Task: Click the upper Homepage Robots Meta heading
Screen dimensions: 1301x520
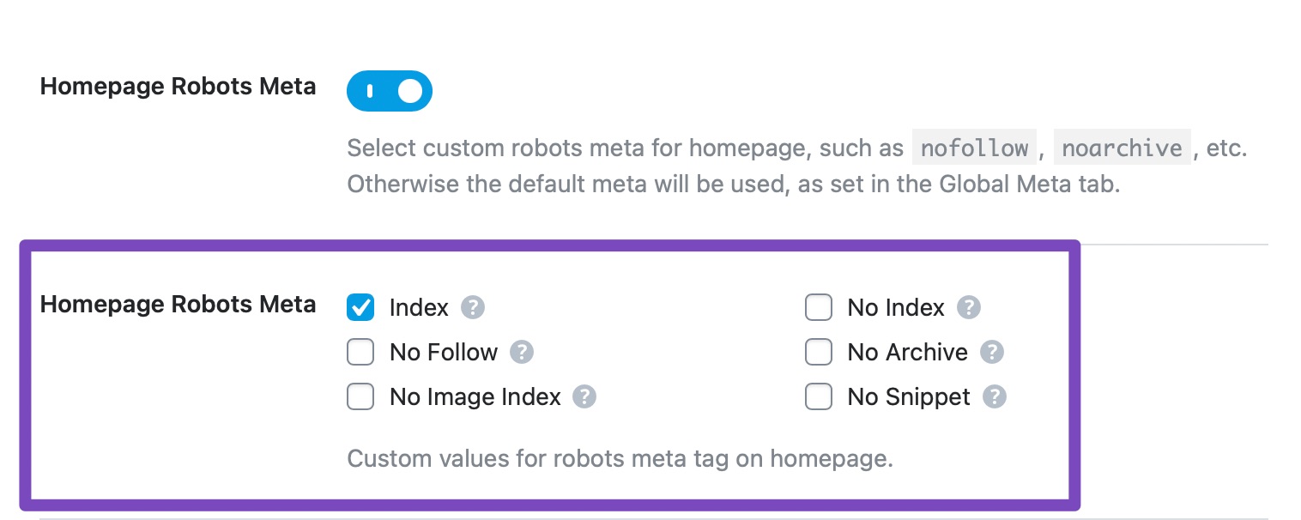Action: (177, 86)
